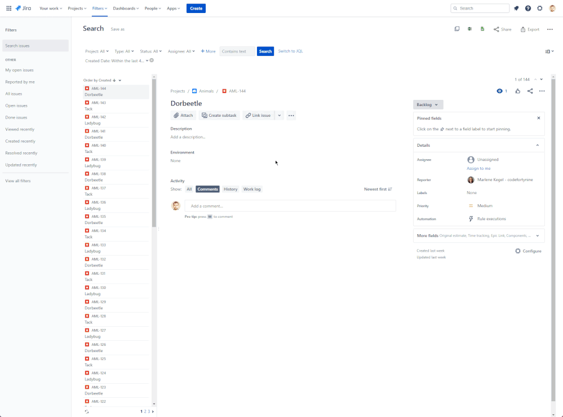The image size is (563, 417).
Task: Show the Work log activity tab
Action: [252, 189]
